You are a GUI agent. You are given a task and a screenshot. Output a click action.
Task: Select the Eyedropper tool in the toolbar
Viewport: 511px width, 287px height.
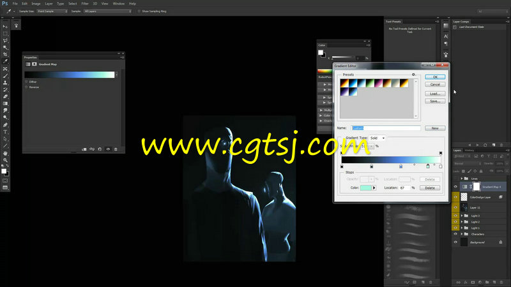5,61
